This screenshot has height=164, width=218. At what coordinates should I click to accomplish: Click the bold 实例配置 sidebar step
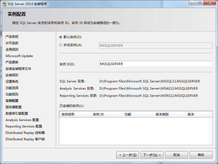[12, 101]
